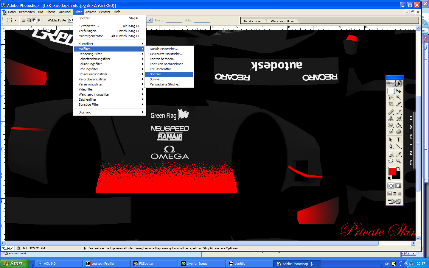Switch to Standard editing mode

pos(391,186)
